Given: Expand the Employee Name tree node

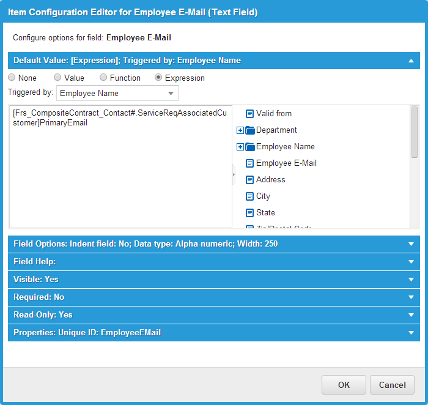Looking at the screenshot, I should (240, 147).
